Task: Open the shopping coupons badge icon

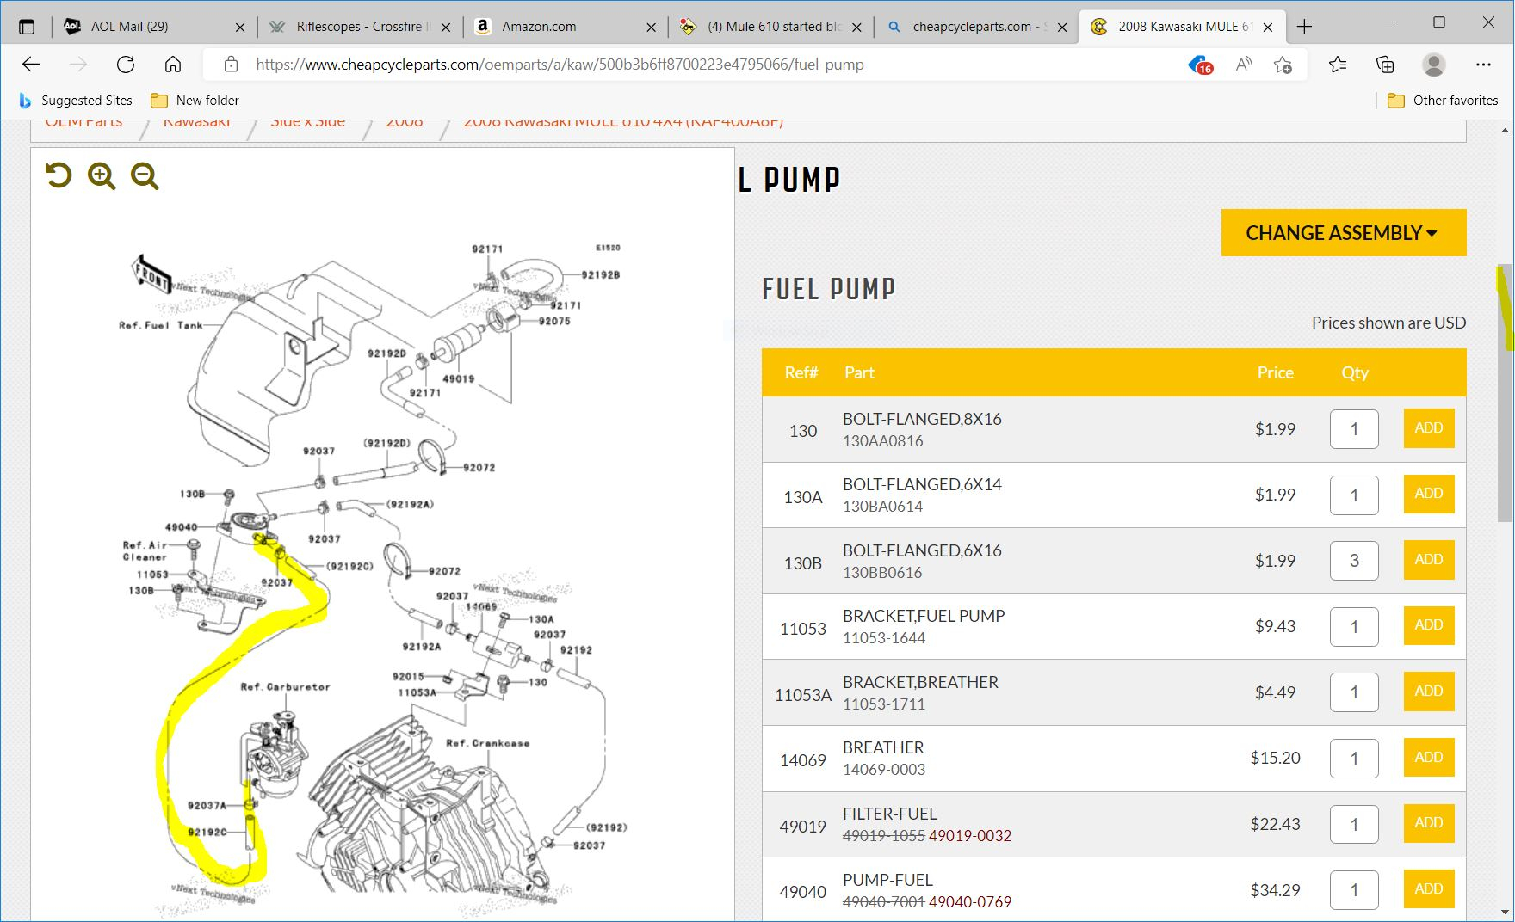Action: pos(1200,65)
